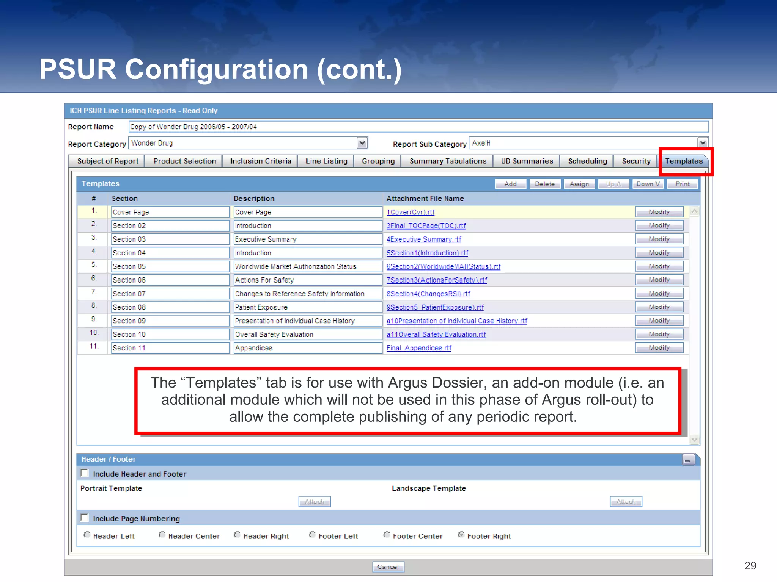The image size is (777, 582).
Task: Open the Security tab
Action: (636, 161)
